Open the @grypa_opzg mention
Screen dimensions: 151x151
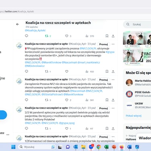(x=67, y=123)
